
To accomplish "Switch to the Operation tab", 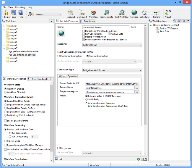I will pyautogui.click(x=72, y=76).
